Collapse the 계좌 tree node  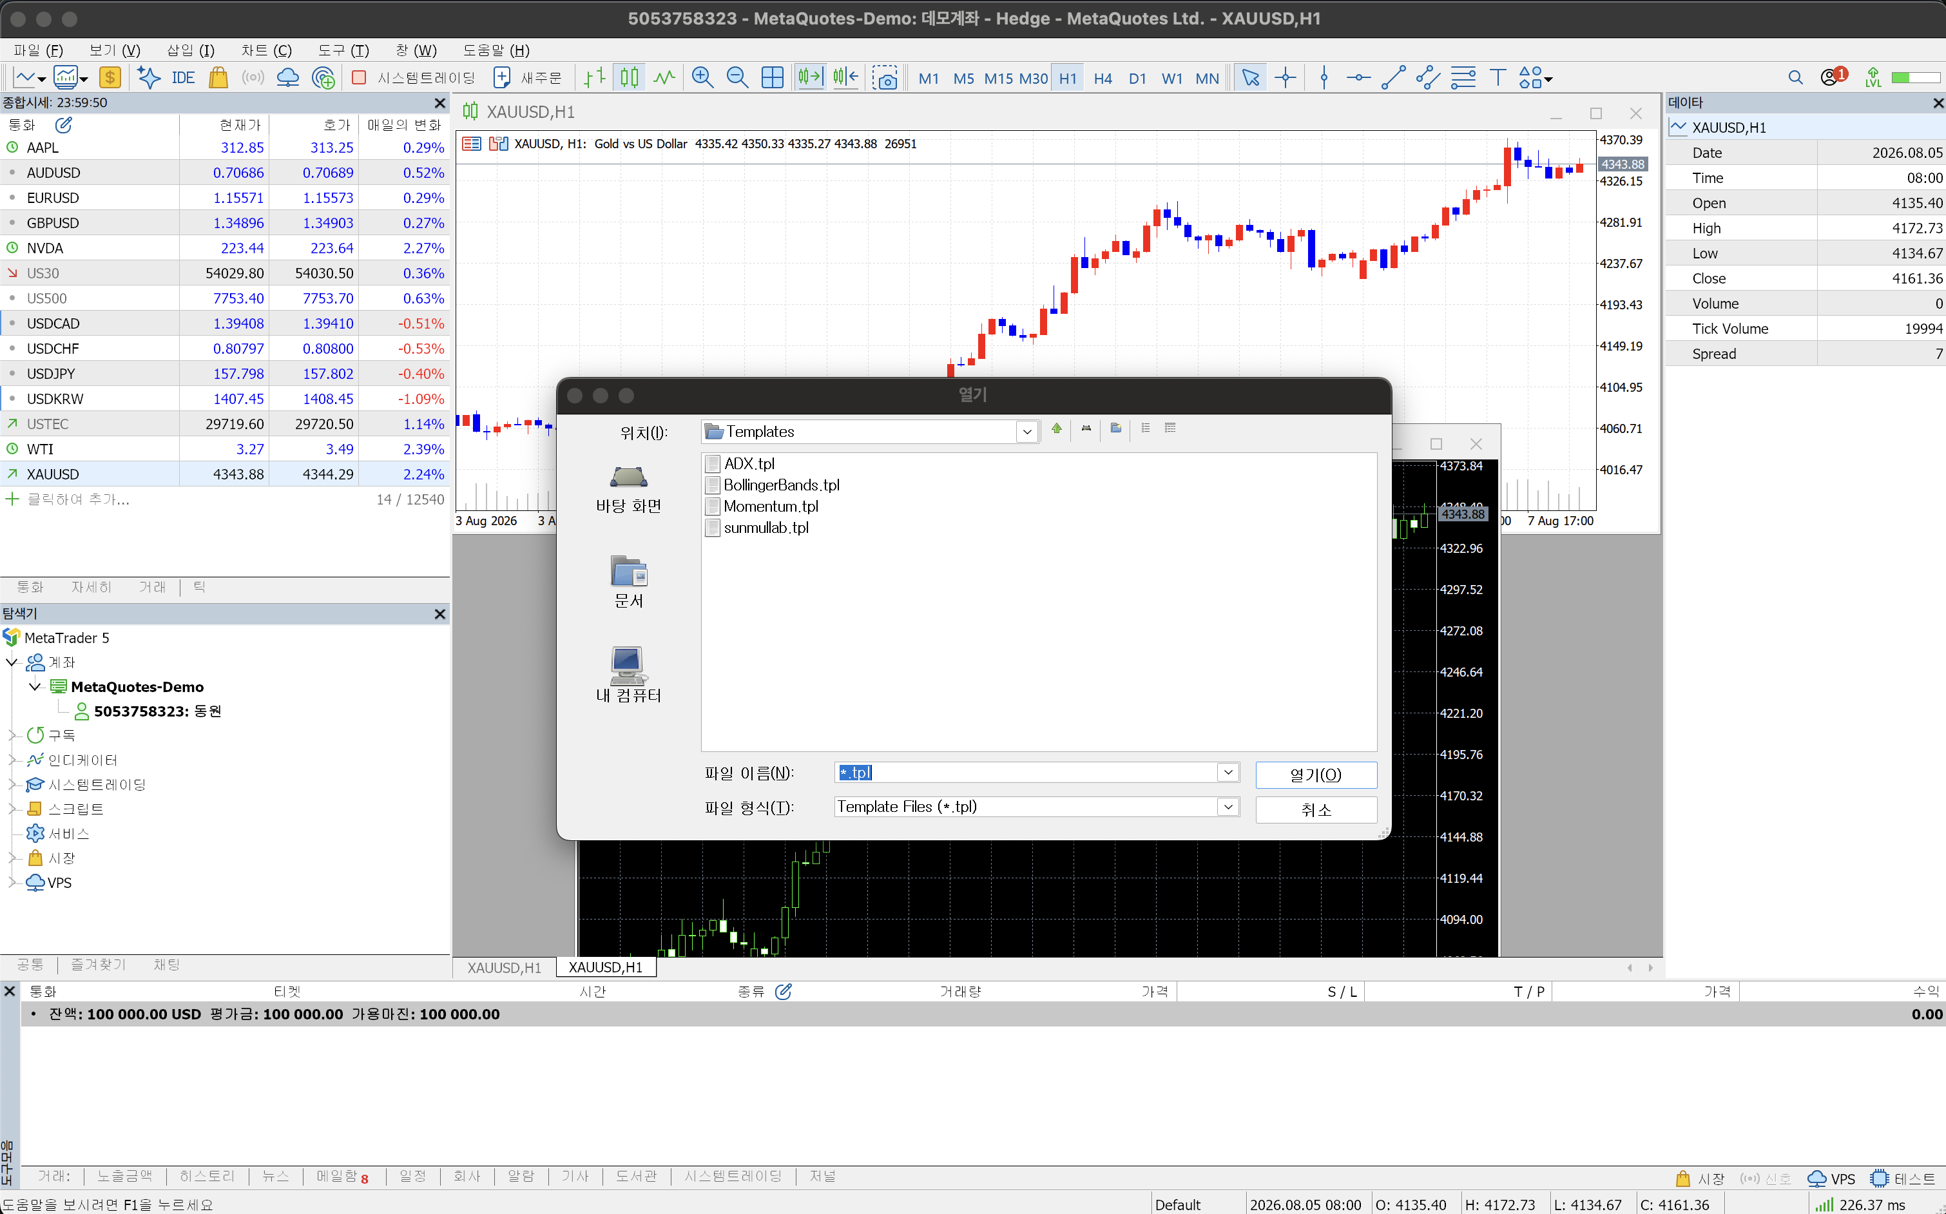11,662
